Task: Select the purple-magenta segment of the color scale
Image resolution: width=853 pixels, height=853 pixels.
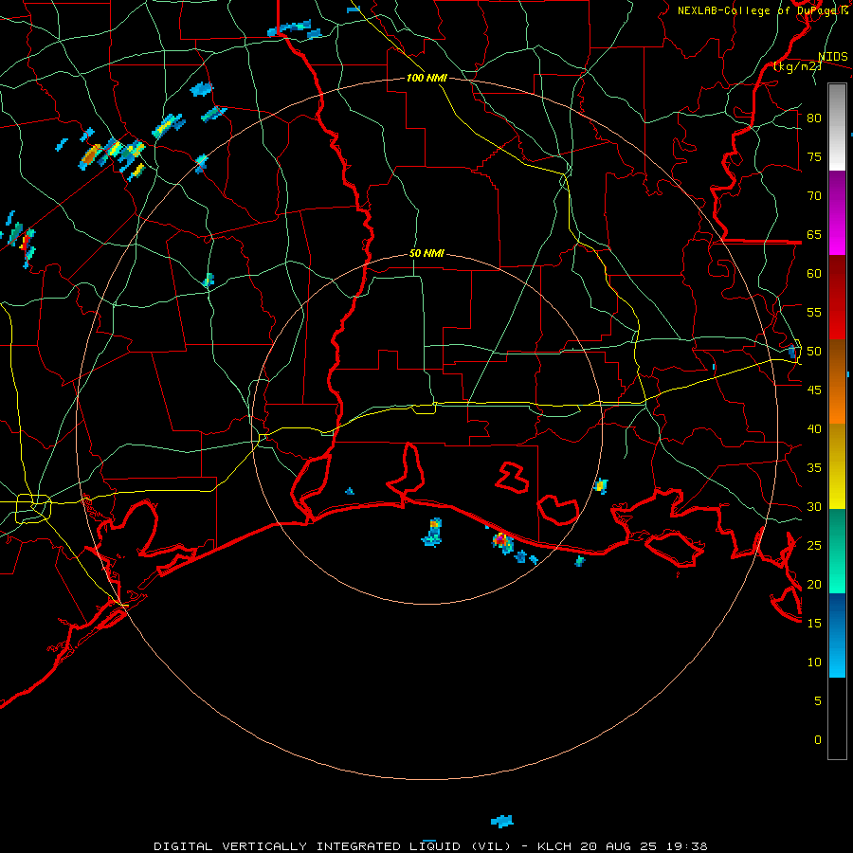Action: click(x=837, y=213)
